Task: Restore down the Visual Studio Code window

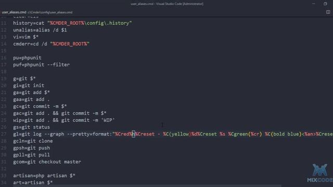Action: (x=325, y=4)
